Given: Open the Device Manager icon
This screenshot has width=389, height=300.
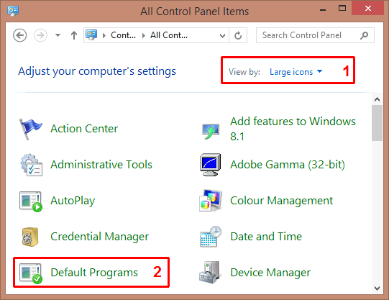Looking at the screenshot, I should click(x=210, y=273).
